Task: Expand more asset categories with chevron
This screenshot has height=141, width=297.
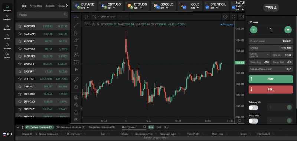Action: [67, 6]
